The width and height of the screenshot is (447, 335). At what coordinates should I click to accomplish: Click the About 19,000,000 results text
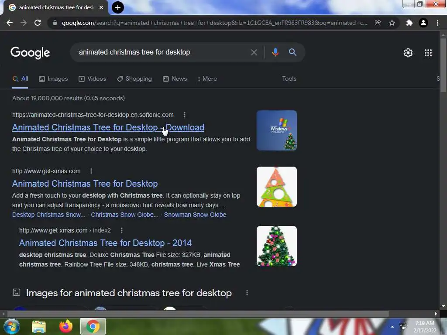pos(69,98)
